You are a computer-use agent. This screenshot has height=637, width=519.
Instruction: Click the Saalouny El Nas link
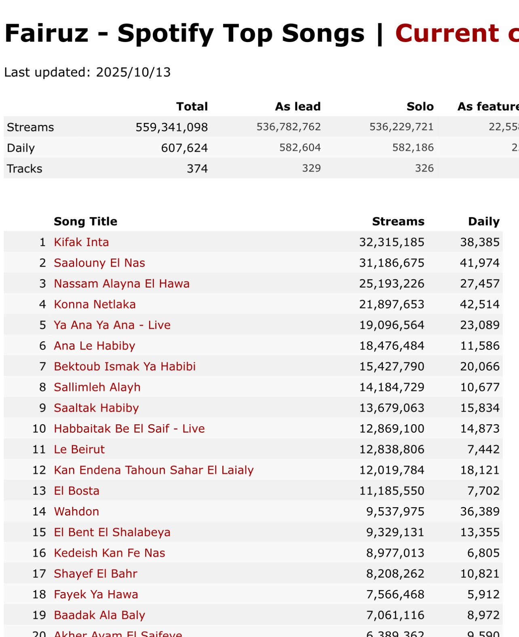(x=99, y=263)
